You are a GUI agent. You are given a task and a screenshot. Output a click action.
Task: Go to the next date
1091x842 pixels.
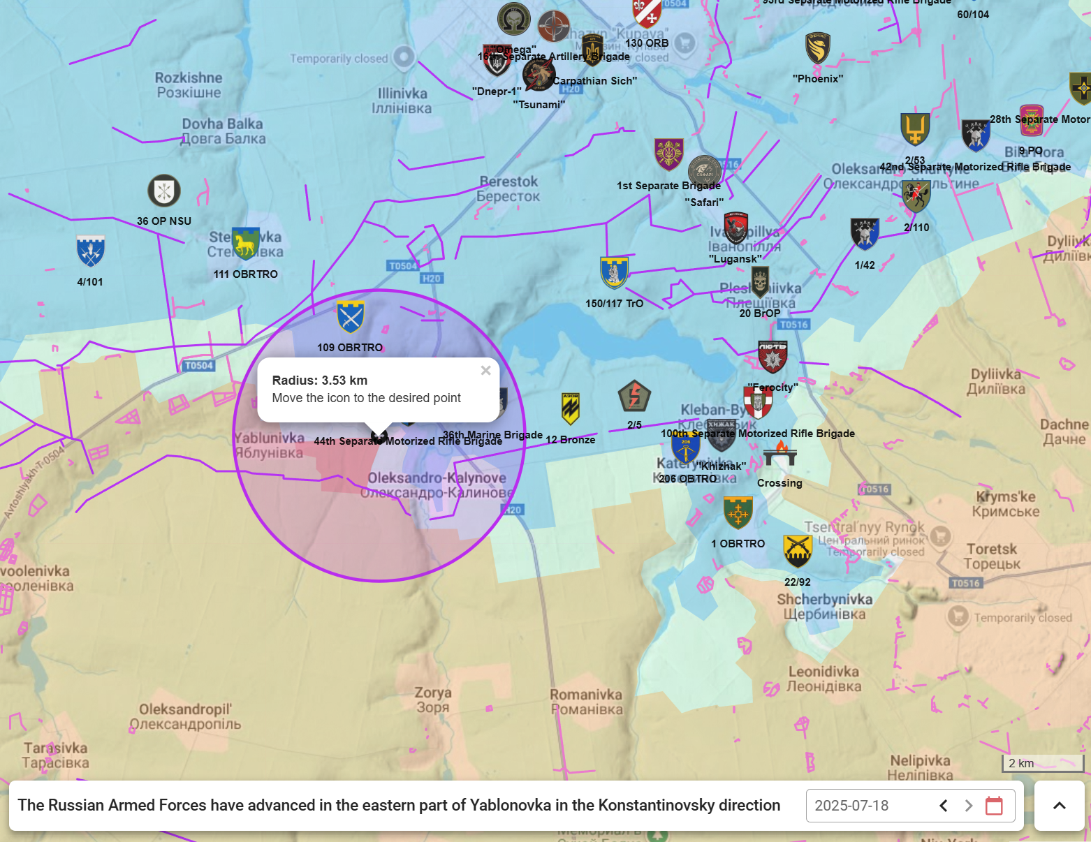tap(968, 806)
